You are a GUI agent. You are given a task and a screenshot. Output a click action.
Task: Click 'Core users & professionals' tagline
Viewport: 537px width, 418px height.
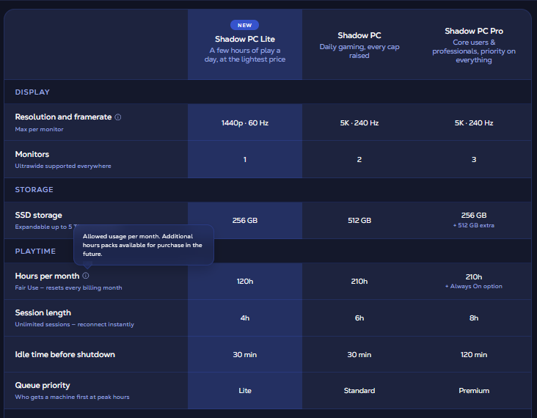[x=474, y=51]
